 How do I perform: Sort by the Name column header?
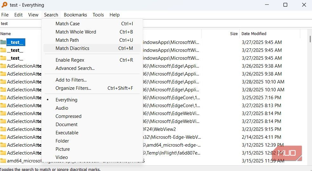pos(6,34)
